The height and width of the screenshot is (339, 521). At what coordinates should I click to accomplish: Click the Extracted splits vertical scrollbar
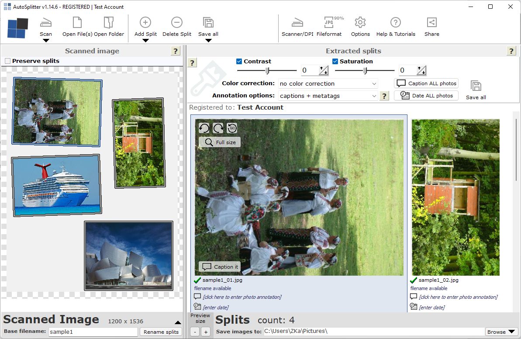(x=516, y=149)
